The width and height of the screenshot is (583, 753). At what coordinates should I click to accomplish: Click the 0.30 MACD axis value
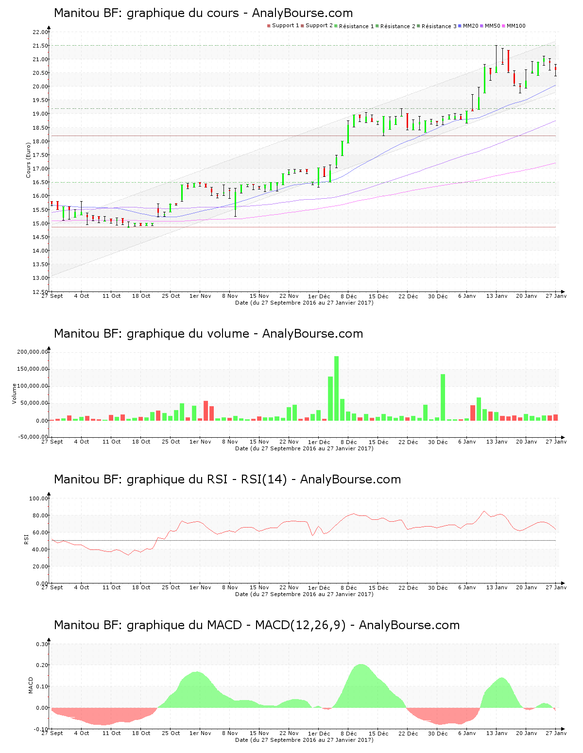42,644
